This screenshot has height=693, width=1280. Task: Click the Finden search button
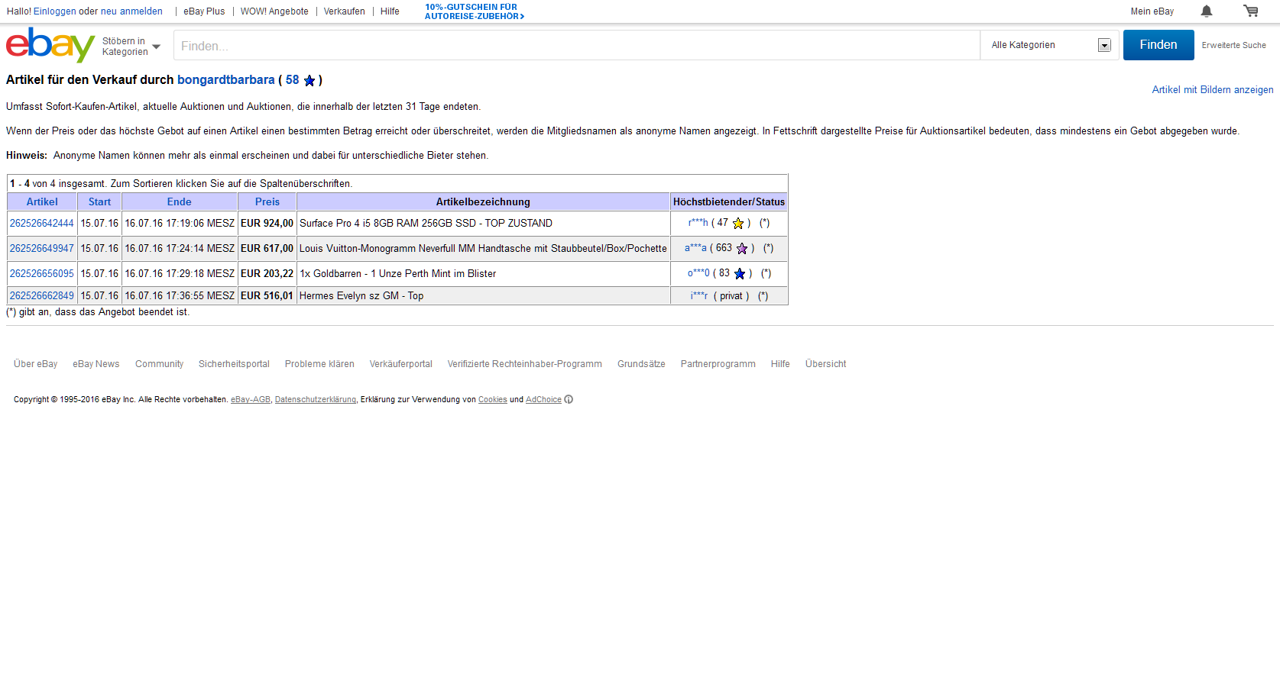tap(1158, 45)
